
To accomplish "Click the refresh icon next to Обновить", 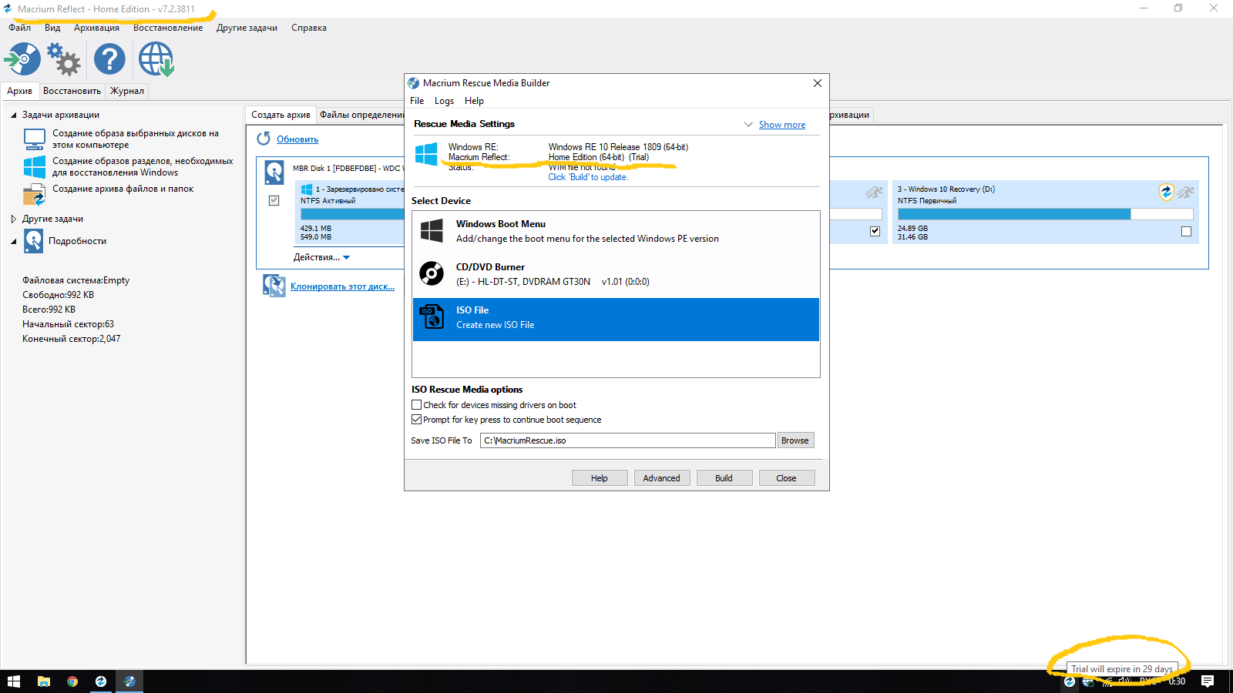I will tap(264, 139).
